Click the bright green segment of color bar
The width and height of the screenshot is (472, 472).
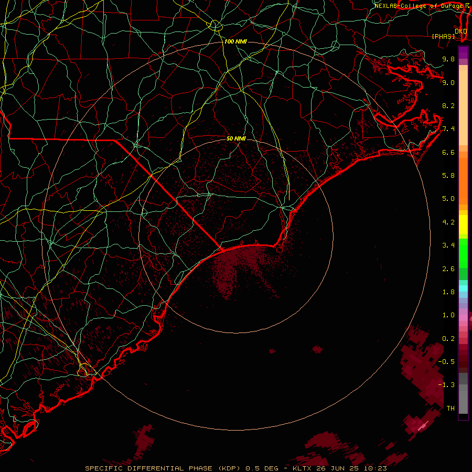click(463, 253)
